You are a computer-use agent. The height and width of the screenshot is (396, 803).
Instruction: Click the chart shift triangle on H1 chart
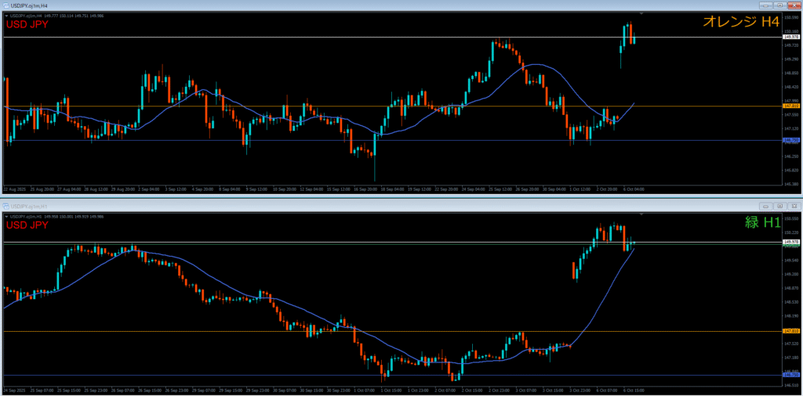[641, 214]
